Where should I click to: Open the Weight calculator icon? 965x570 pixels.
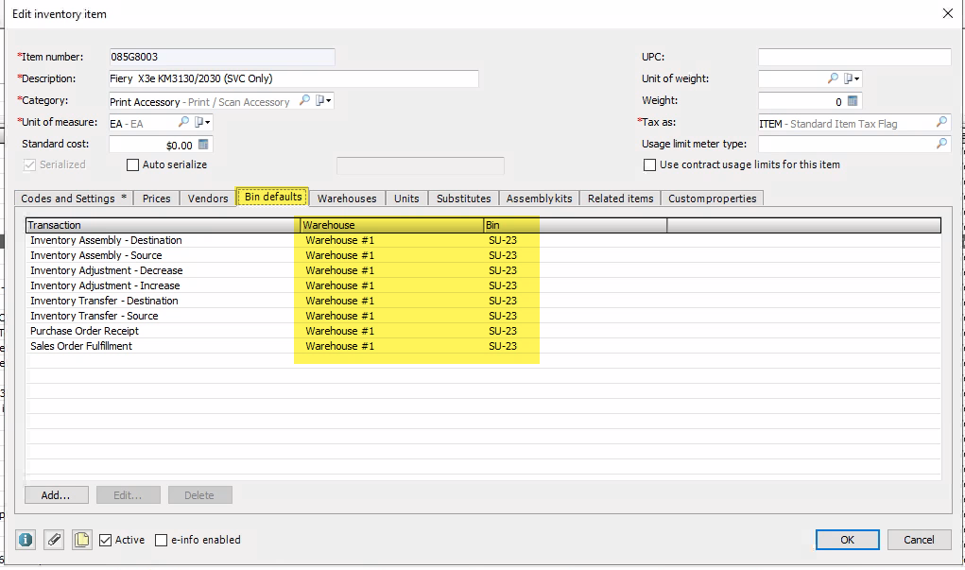pyautogui.click(x=853, y=101)
